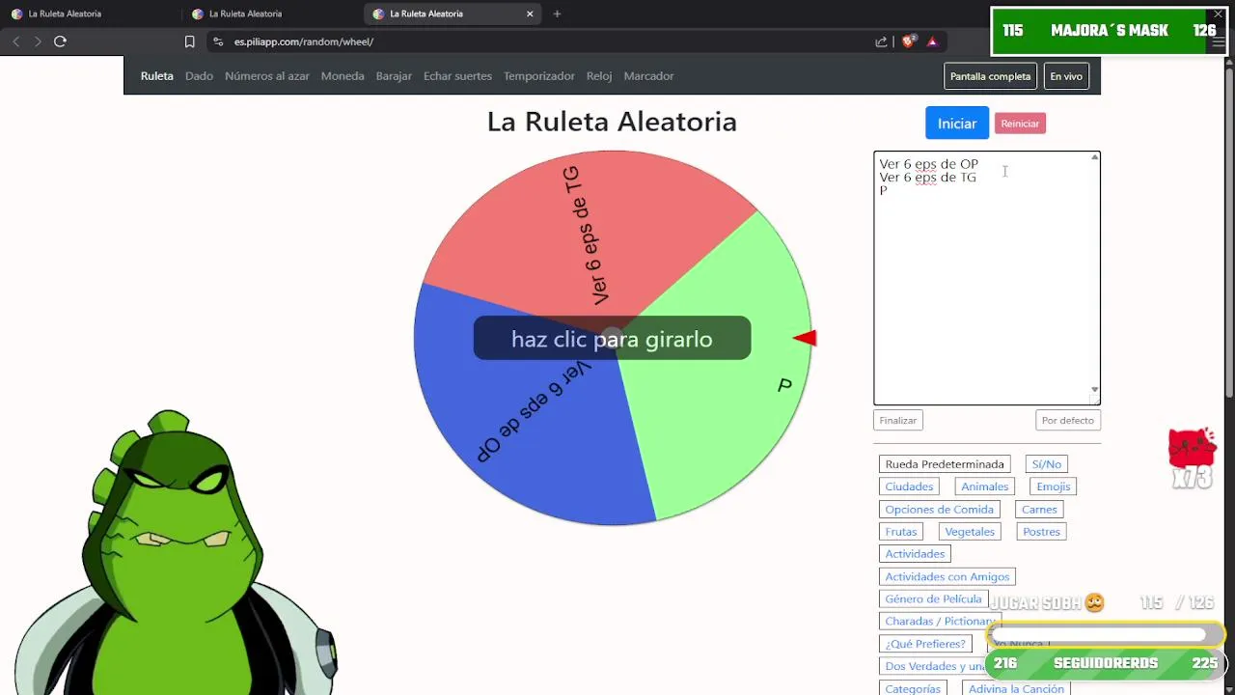
Task: Click the Brave rewards triangle icon
Action: click(932, 42)
